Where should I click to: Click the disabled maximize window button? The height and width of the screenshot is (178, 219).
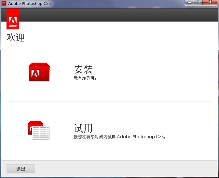[x=198, y=2]
